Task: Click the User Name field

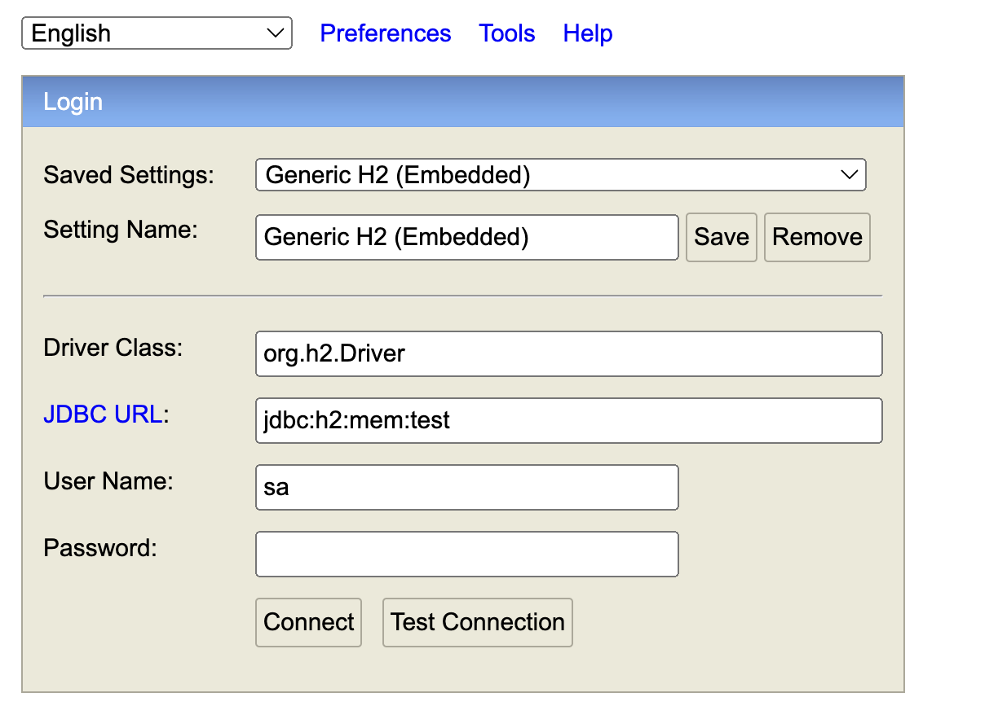Action: 467,487
